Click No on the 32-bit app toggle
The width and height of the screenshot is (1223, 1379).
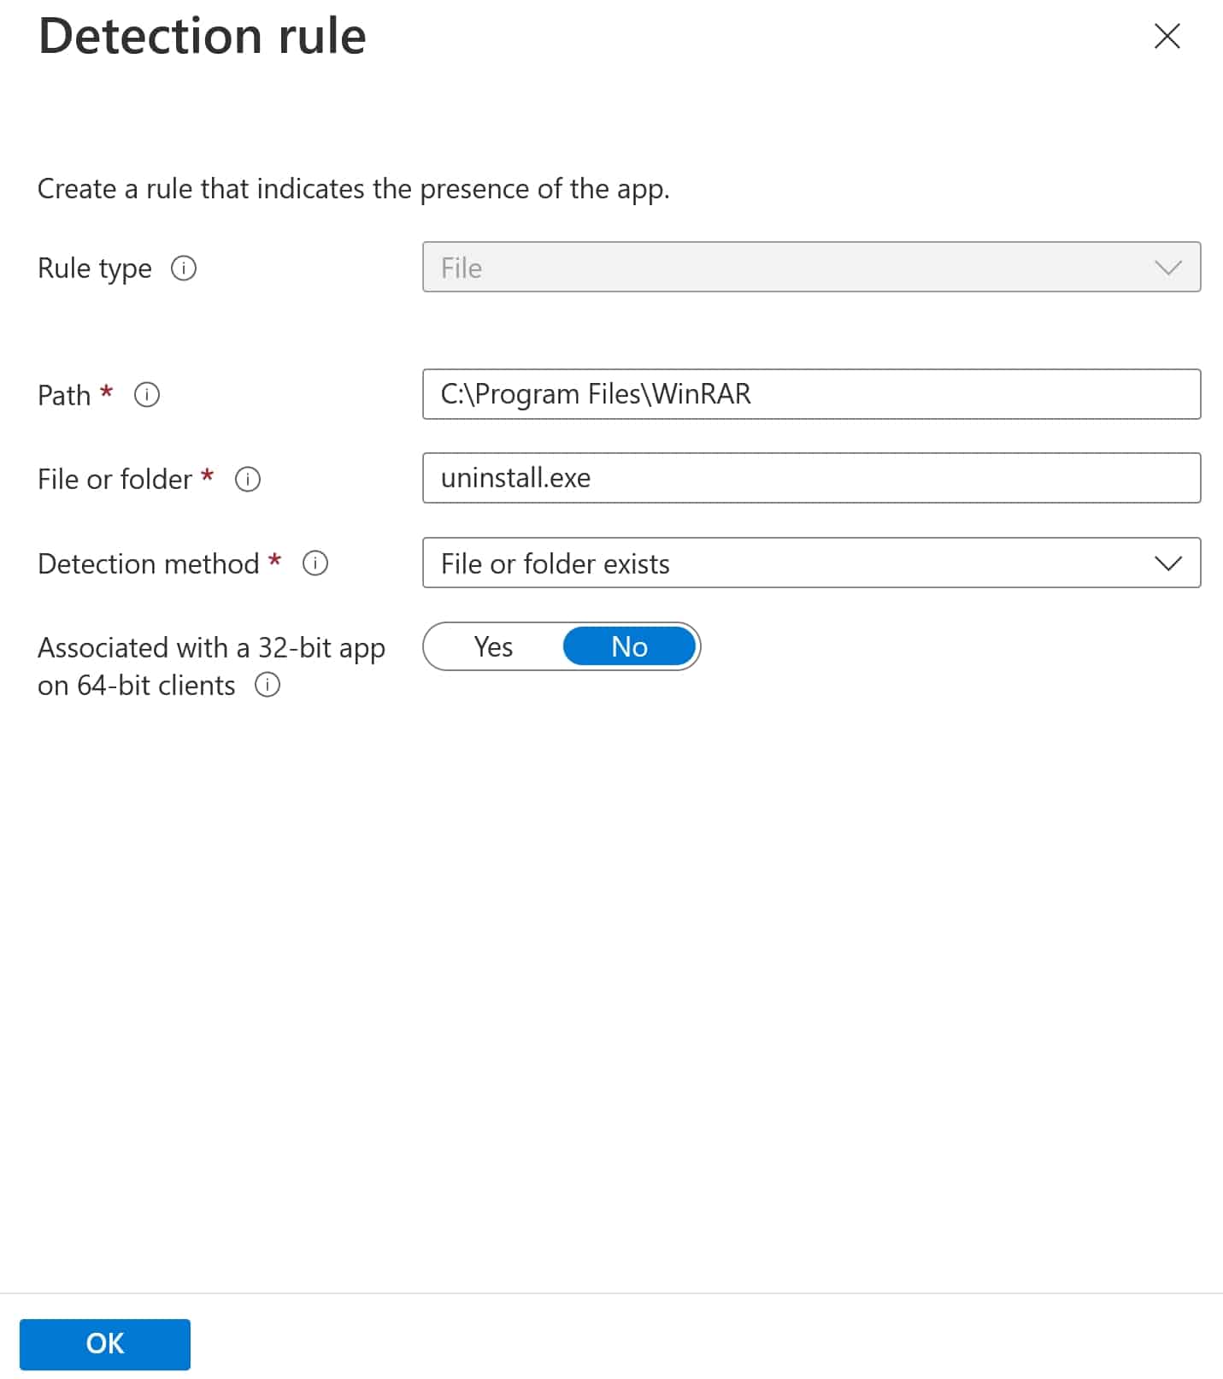click(629, 647)
